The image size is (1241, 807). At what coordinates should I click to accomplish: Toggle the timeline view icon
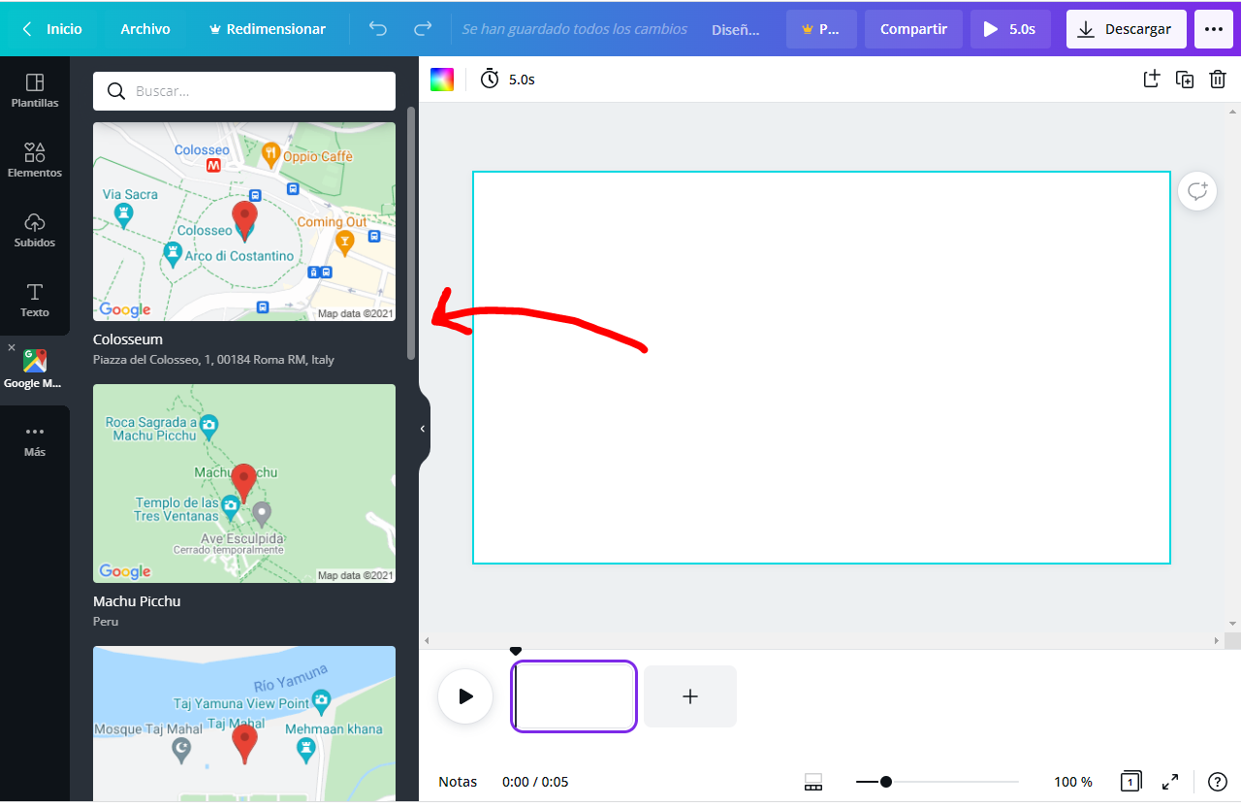[813, 782]
